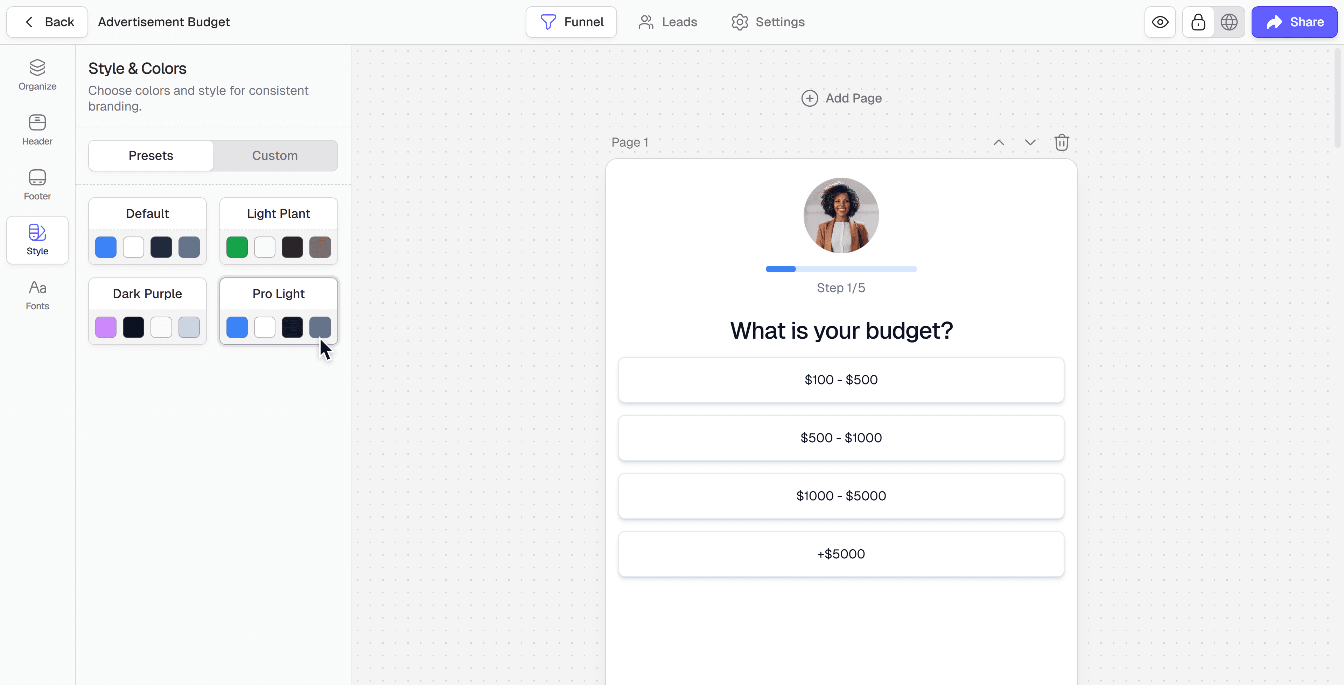The width and height of the screenshot is (1344, 685).
Task: Choose the Dark Purple preset
Action: point(147,311)
